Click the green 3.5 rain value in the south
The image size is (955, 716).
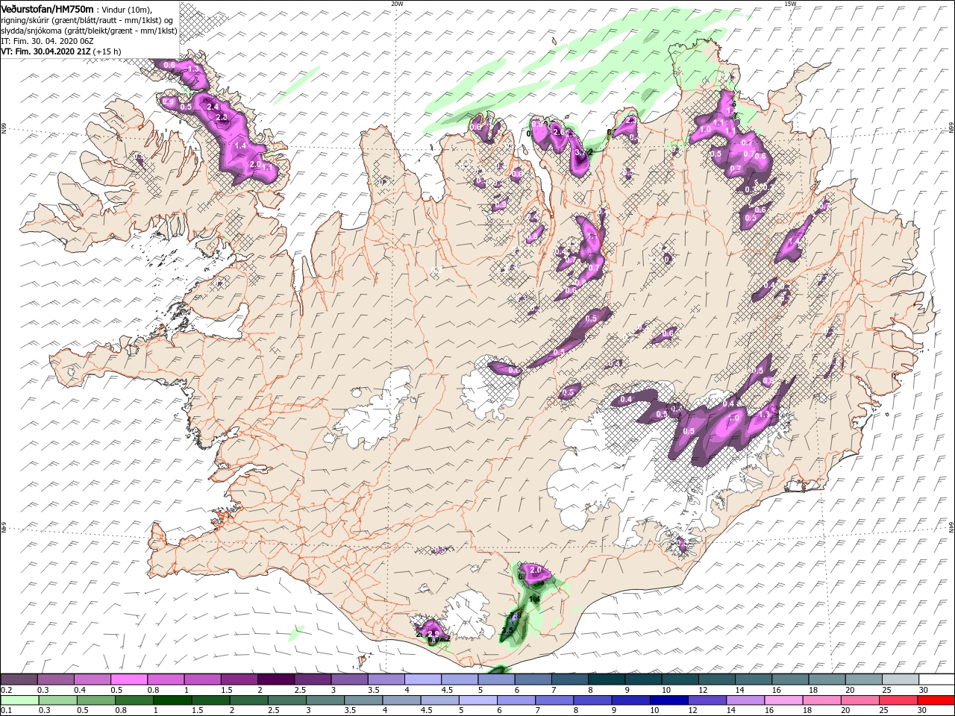(x=507, y=630)
